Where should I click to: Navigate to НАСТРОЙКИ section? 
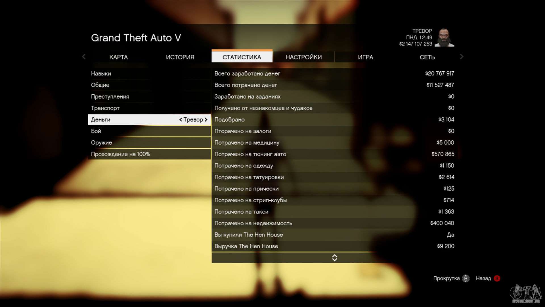click(303, 57)
